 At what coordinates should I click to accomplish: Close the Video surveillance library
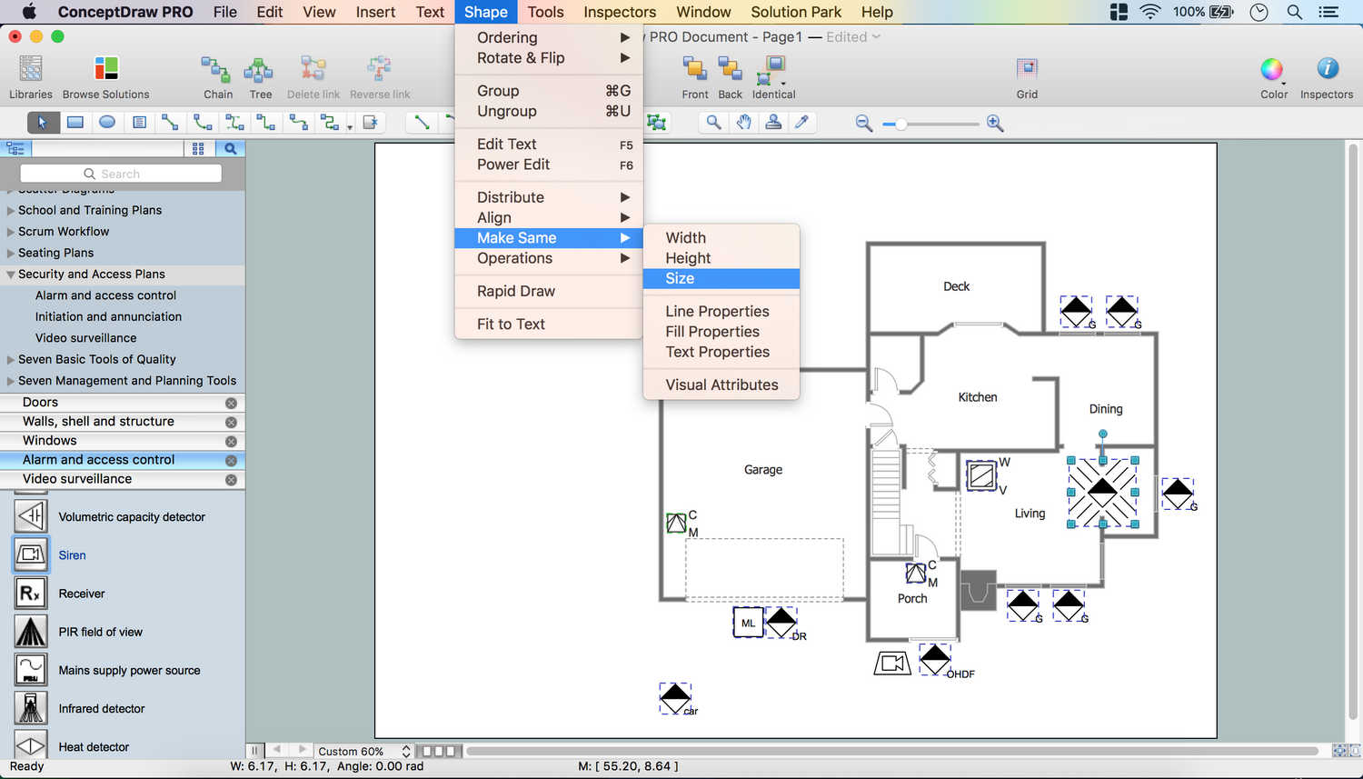coord(231,480)
